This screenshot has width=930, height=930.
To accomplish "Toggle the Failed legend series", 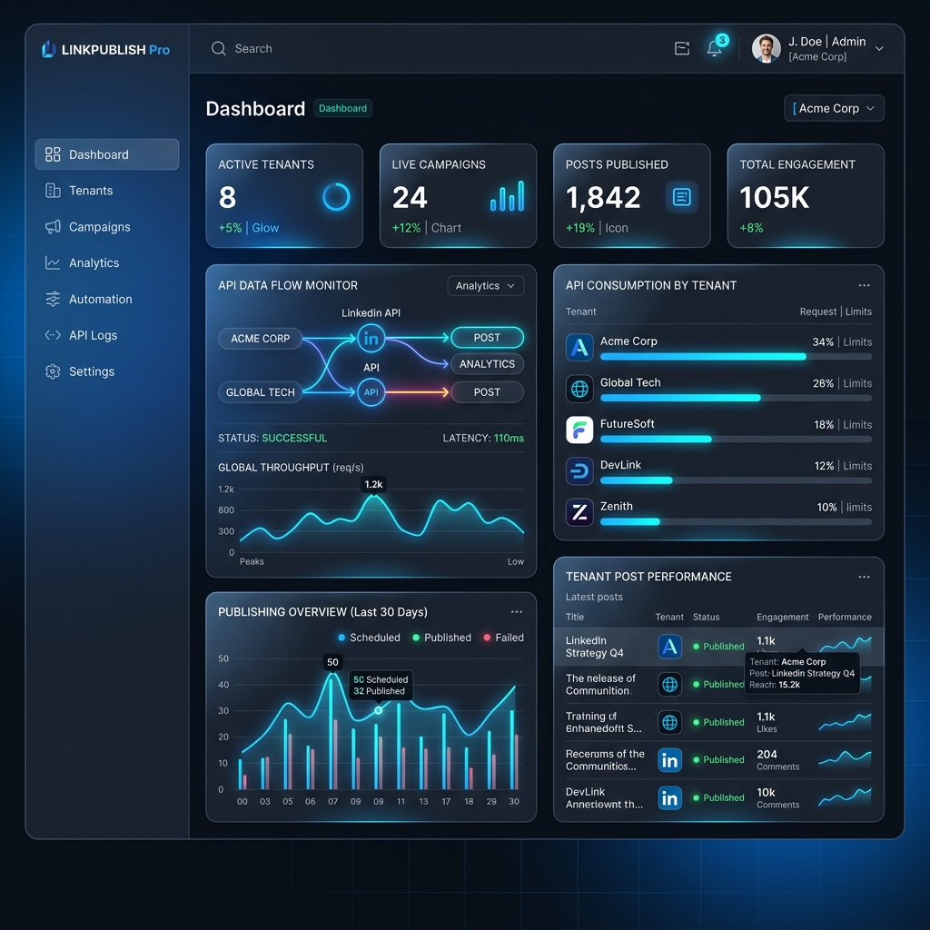I will click(503, 638).
